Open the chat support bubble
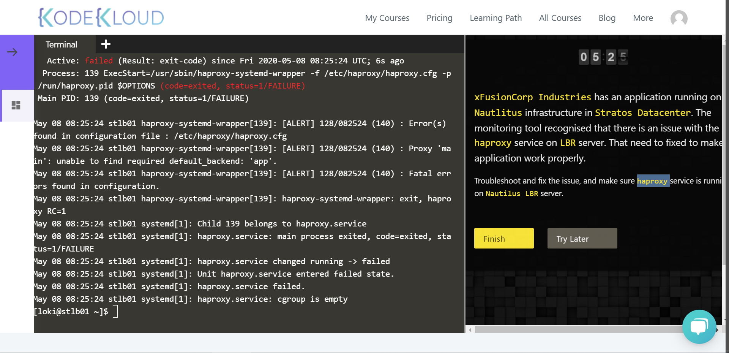The width and height of the screenshot is (729, 353). click(x=699, y=326)
